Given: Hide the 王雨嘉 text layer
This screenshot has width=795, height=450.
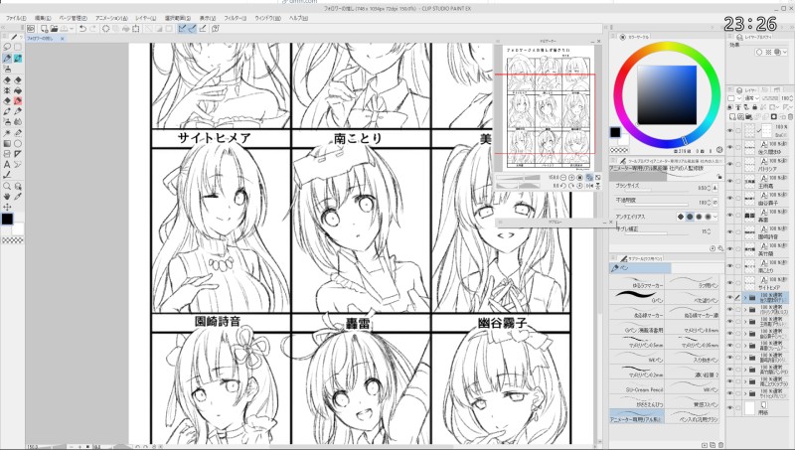Looking at the screenshot, I should click(x=730, y=182).
